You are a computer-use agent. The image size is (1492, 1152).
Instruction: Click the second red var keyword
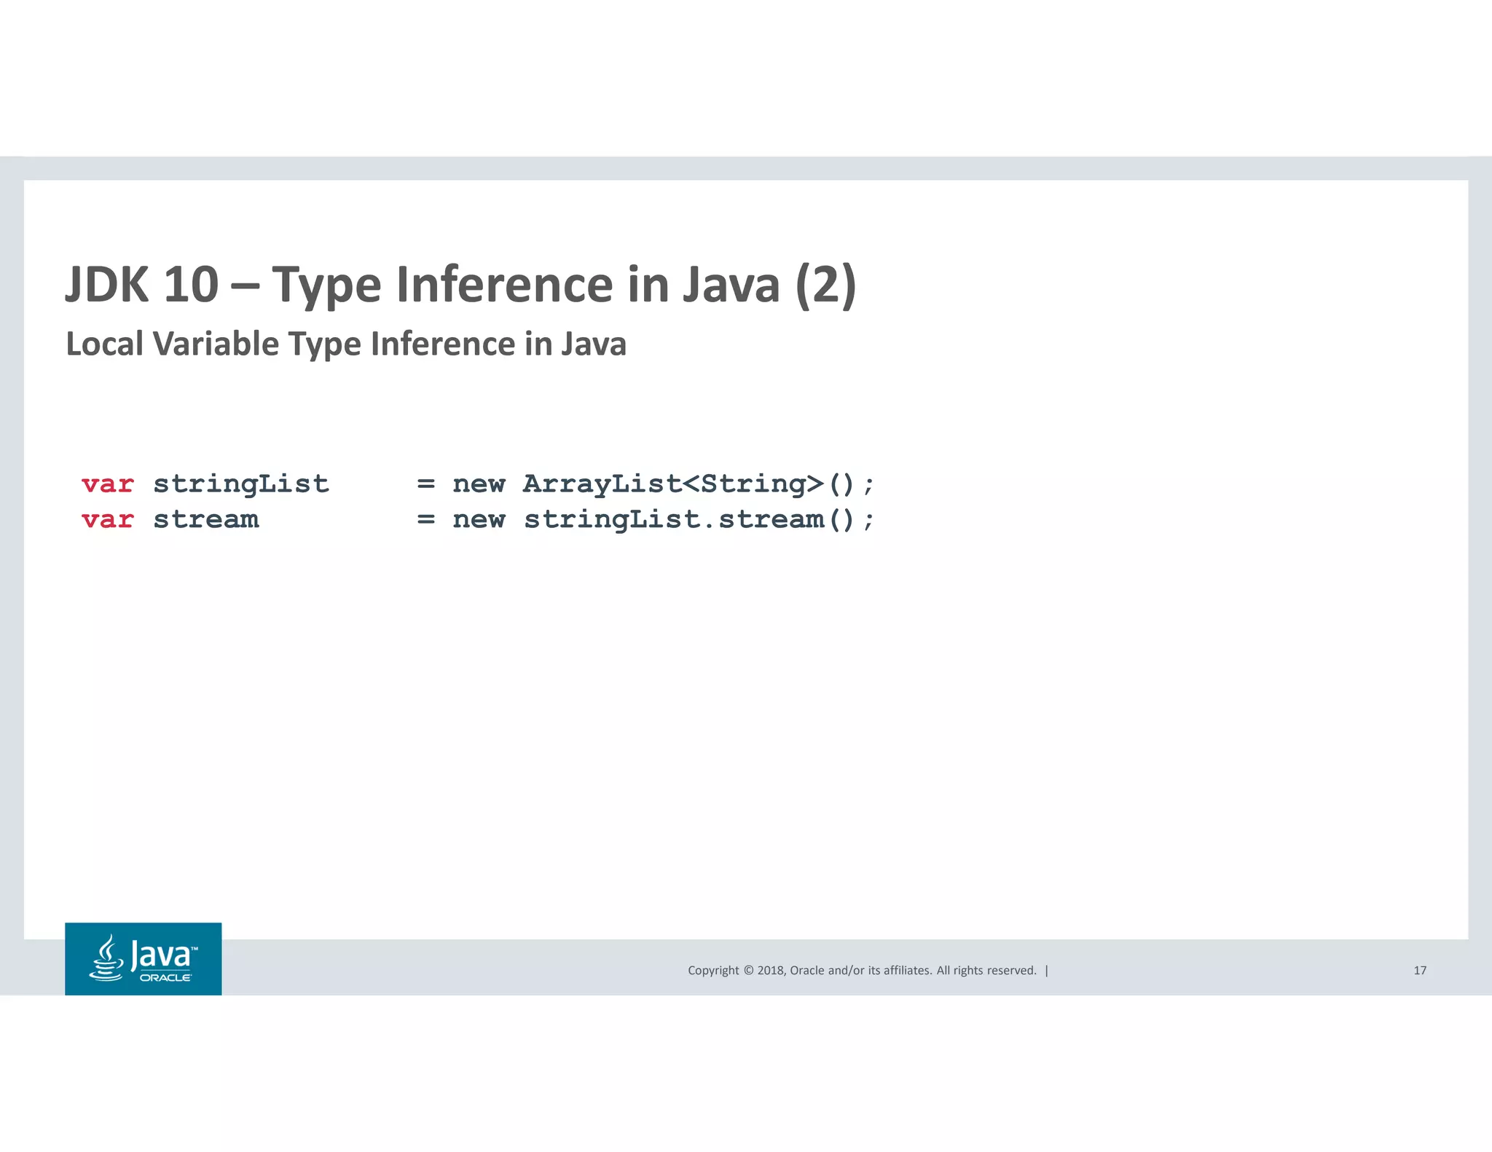tap(108, 520)
